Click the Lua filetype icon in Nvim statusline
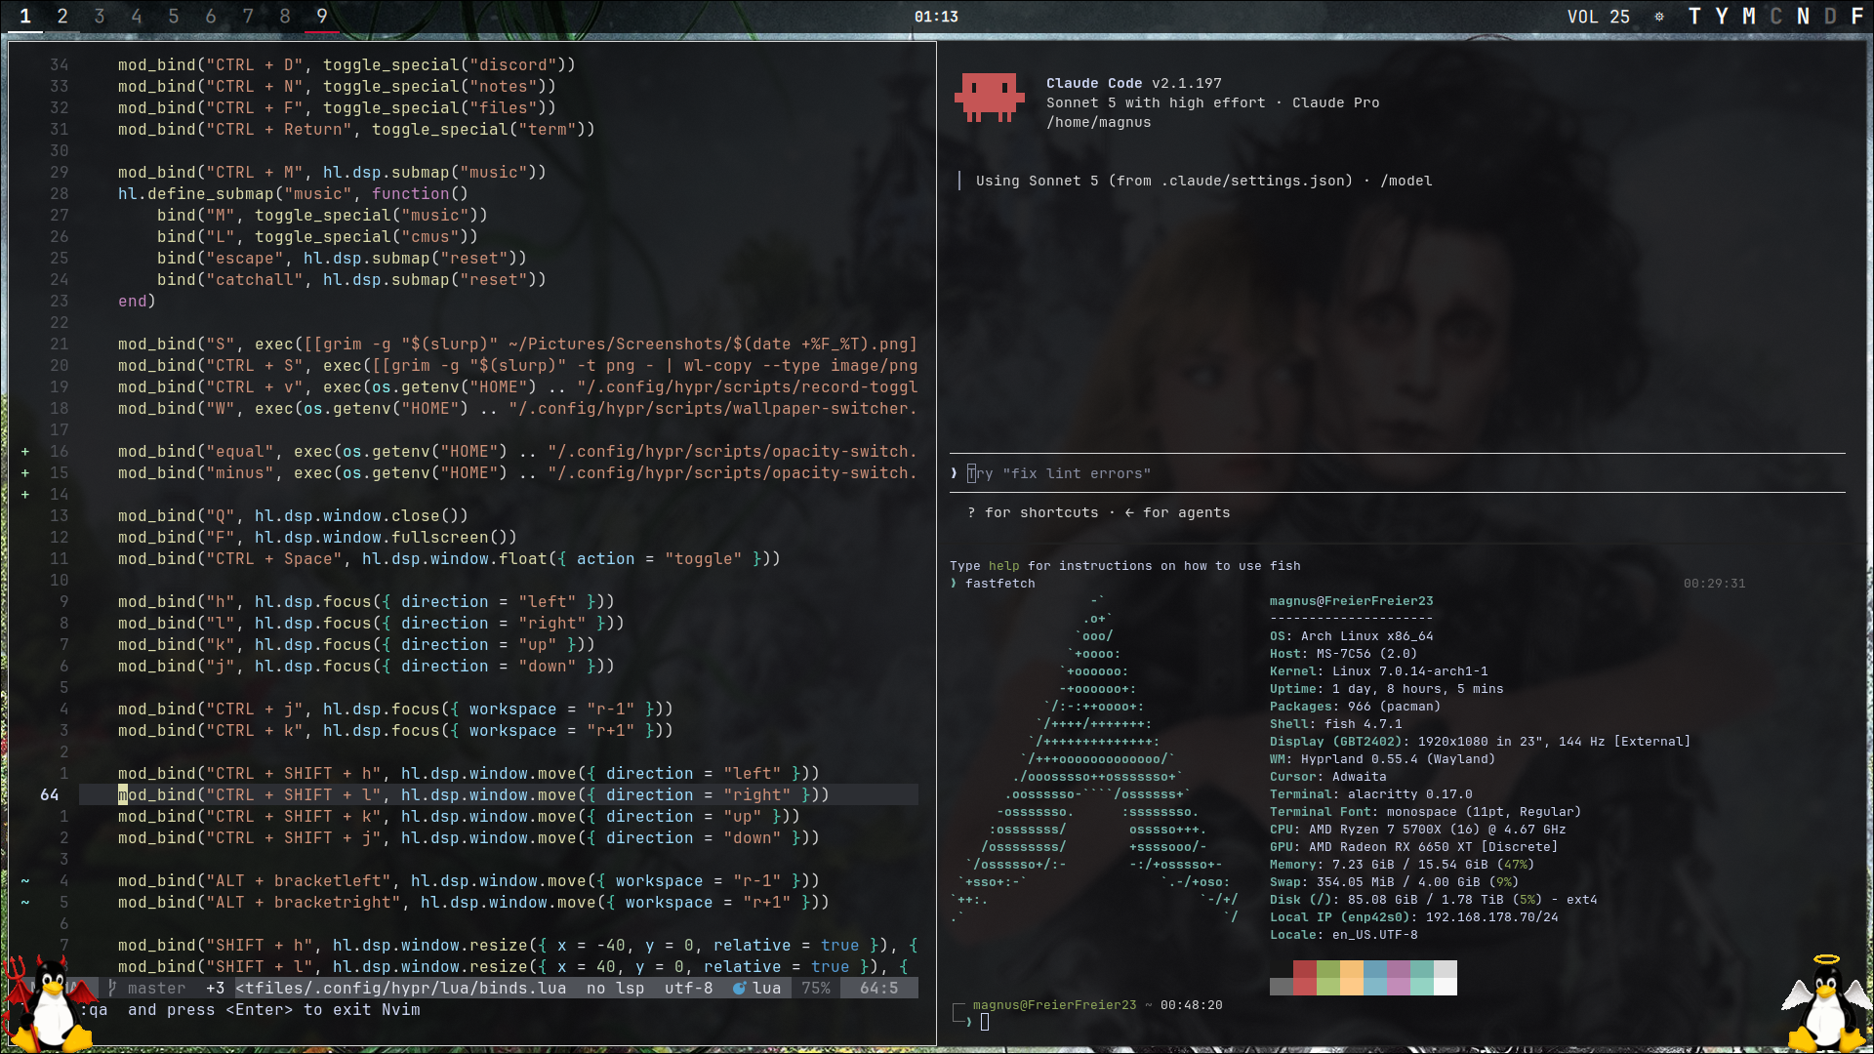Screen dimensions: 1874x1054 click(x=740, y=989)
